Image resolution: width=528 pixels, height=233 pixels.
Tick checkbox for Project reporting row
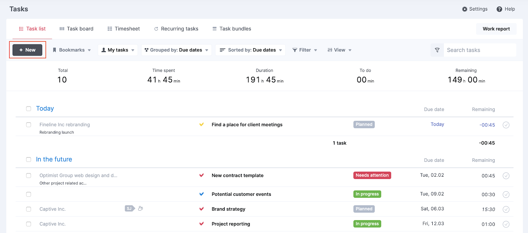tap(29, 224)
